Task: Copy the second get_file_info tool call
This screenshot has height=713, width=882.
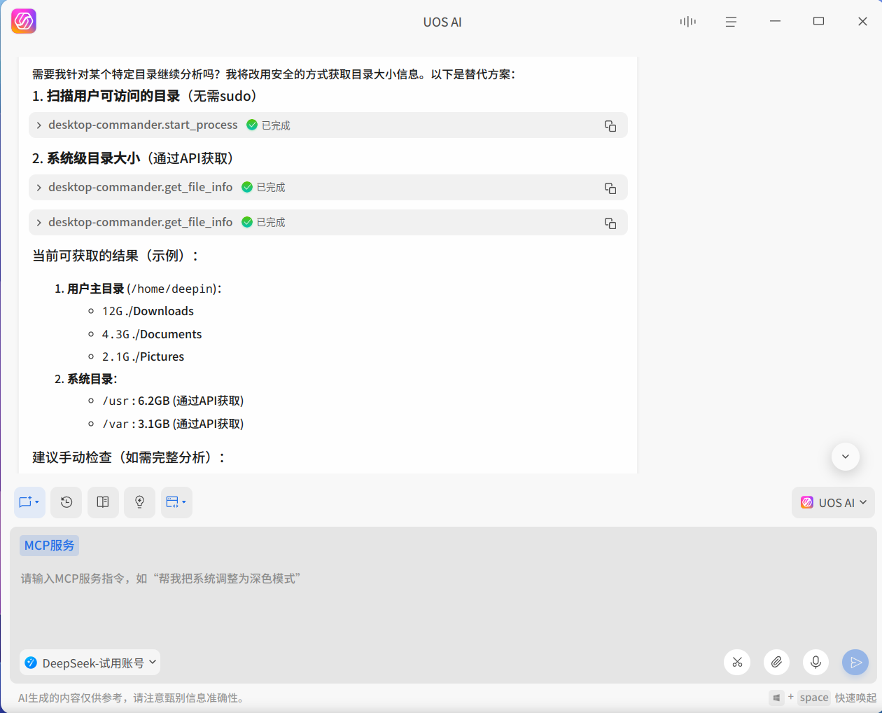Action: (x=610, y=223)
